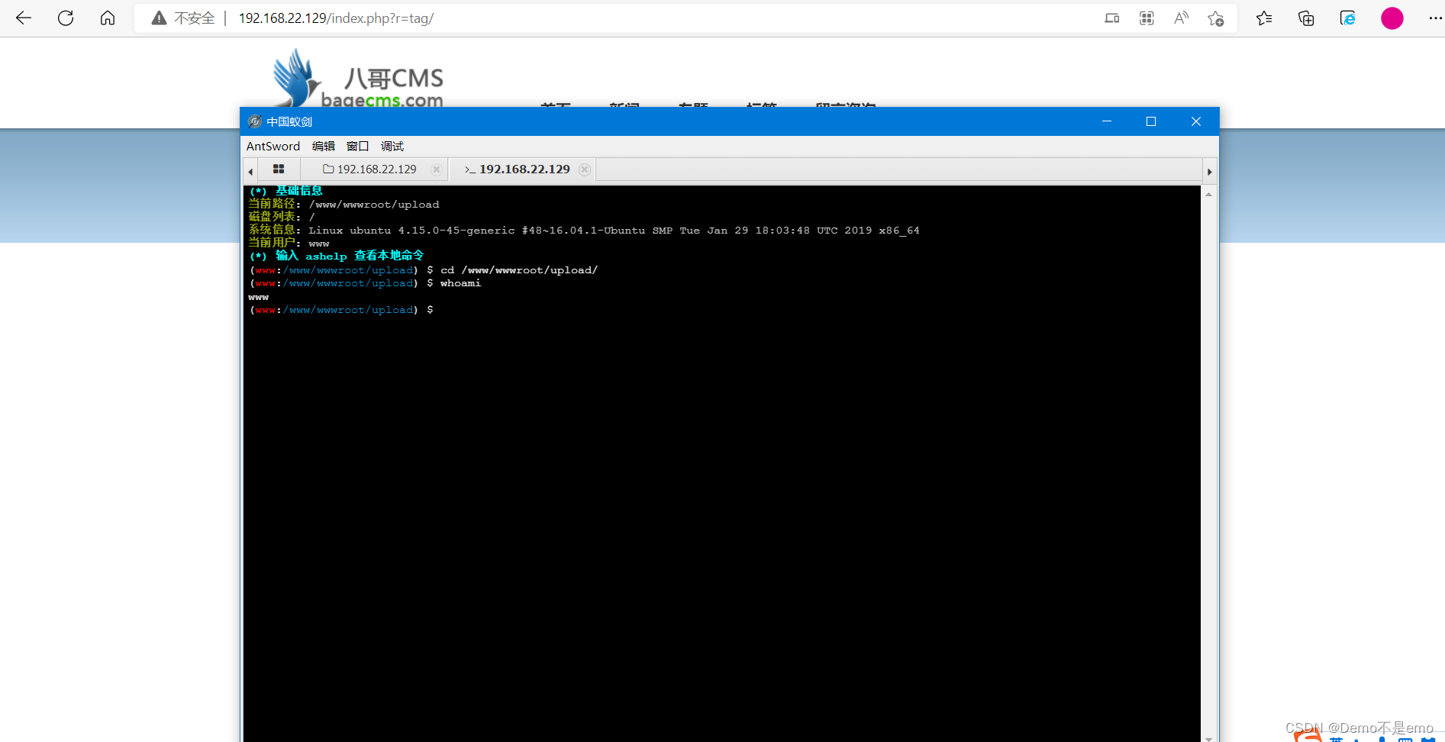1445x742 pixels.
Task: Reload the browser page
Action: 66,18
